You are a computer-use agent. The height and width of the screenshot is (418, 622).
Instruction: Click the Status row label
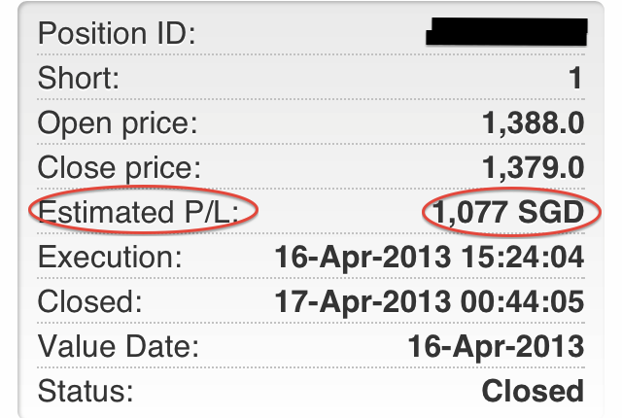pos(84,391)
